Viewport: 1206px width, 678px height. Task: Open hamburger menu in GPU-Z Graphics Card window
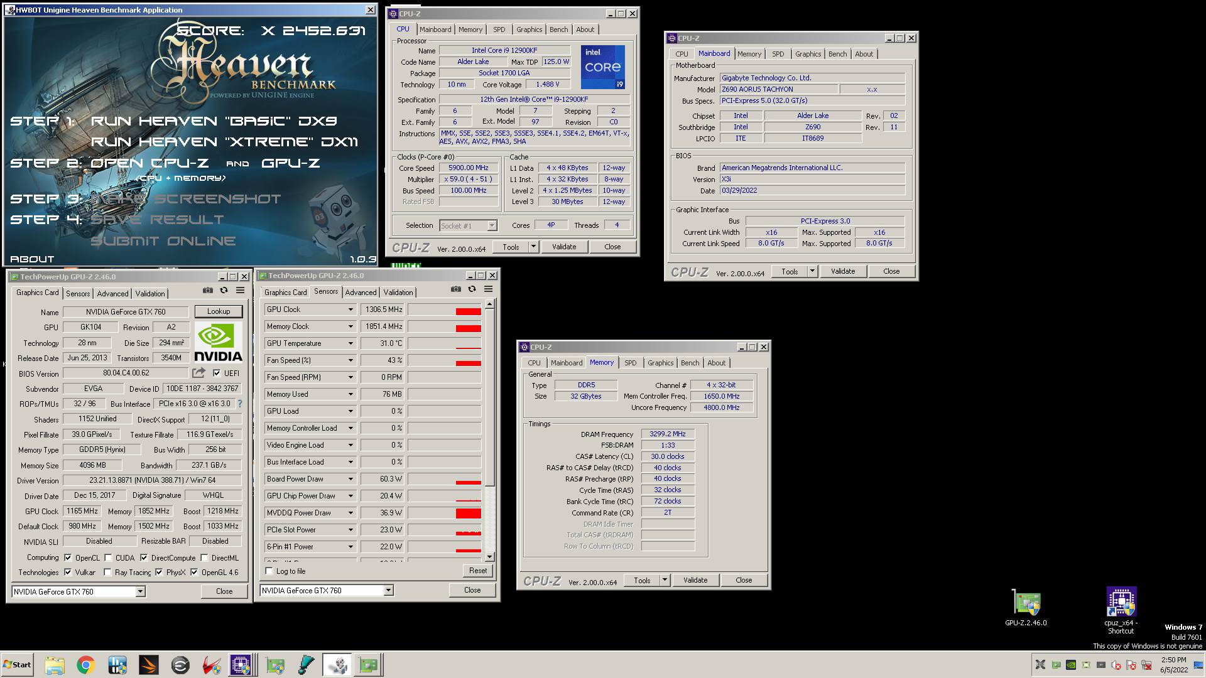(240, 291)
